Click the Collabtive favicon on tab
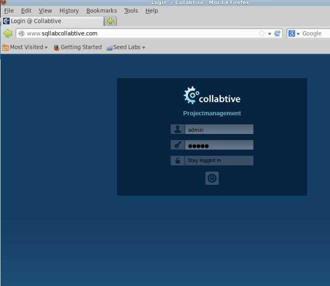Image resolution: width=330 pixels, height=286 pixels. [7, 21]
